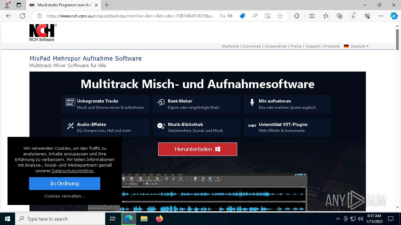Open the shopping price tag icon

click(242, 16)
